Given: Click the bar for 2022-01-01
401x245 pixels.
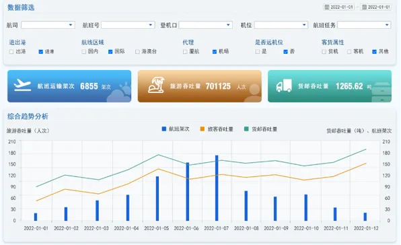Looking at the screenshot, I should click(36, 217).
